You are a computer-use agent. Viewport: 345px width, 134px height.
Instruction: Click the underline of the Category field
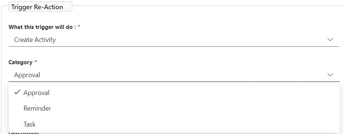[174, 81]
